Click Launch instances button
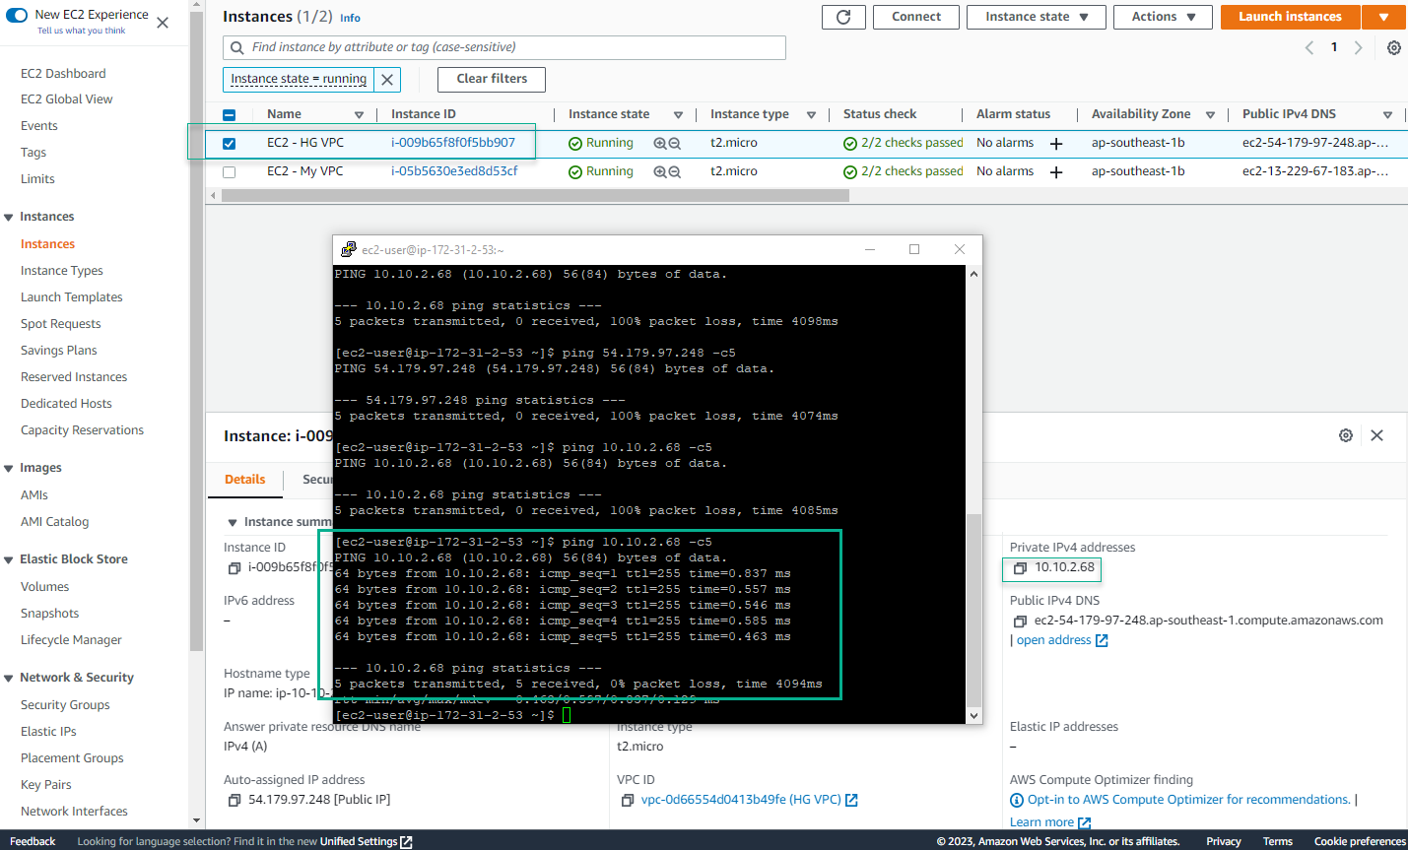Viewport: 1408px width, 850px height. [1290, 17]
